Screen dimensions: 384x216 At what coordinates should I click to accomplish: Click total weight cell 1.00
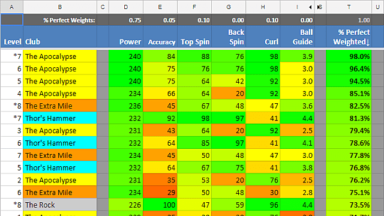[x=349, y=20]
